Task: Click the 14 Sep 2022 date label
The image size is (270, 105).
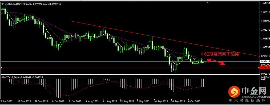Action: tap(161, 102)
